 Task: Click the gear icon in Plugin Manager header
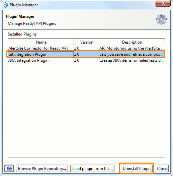tap(161, 19)
